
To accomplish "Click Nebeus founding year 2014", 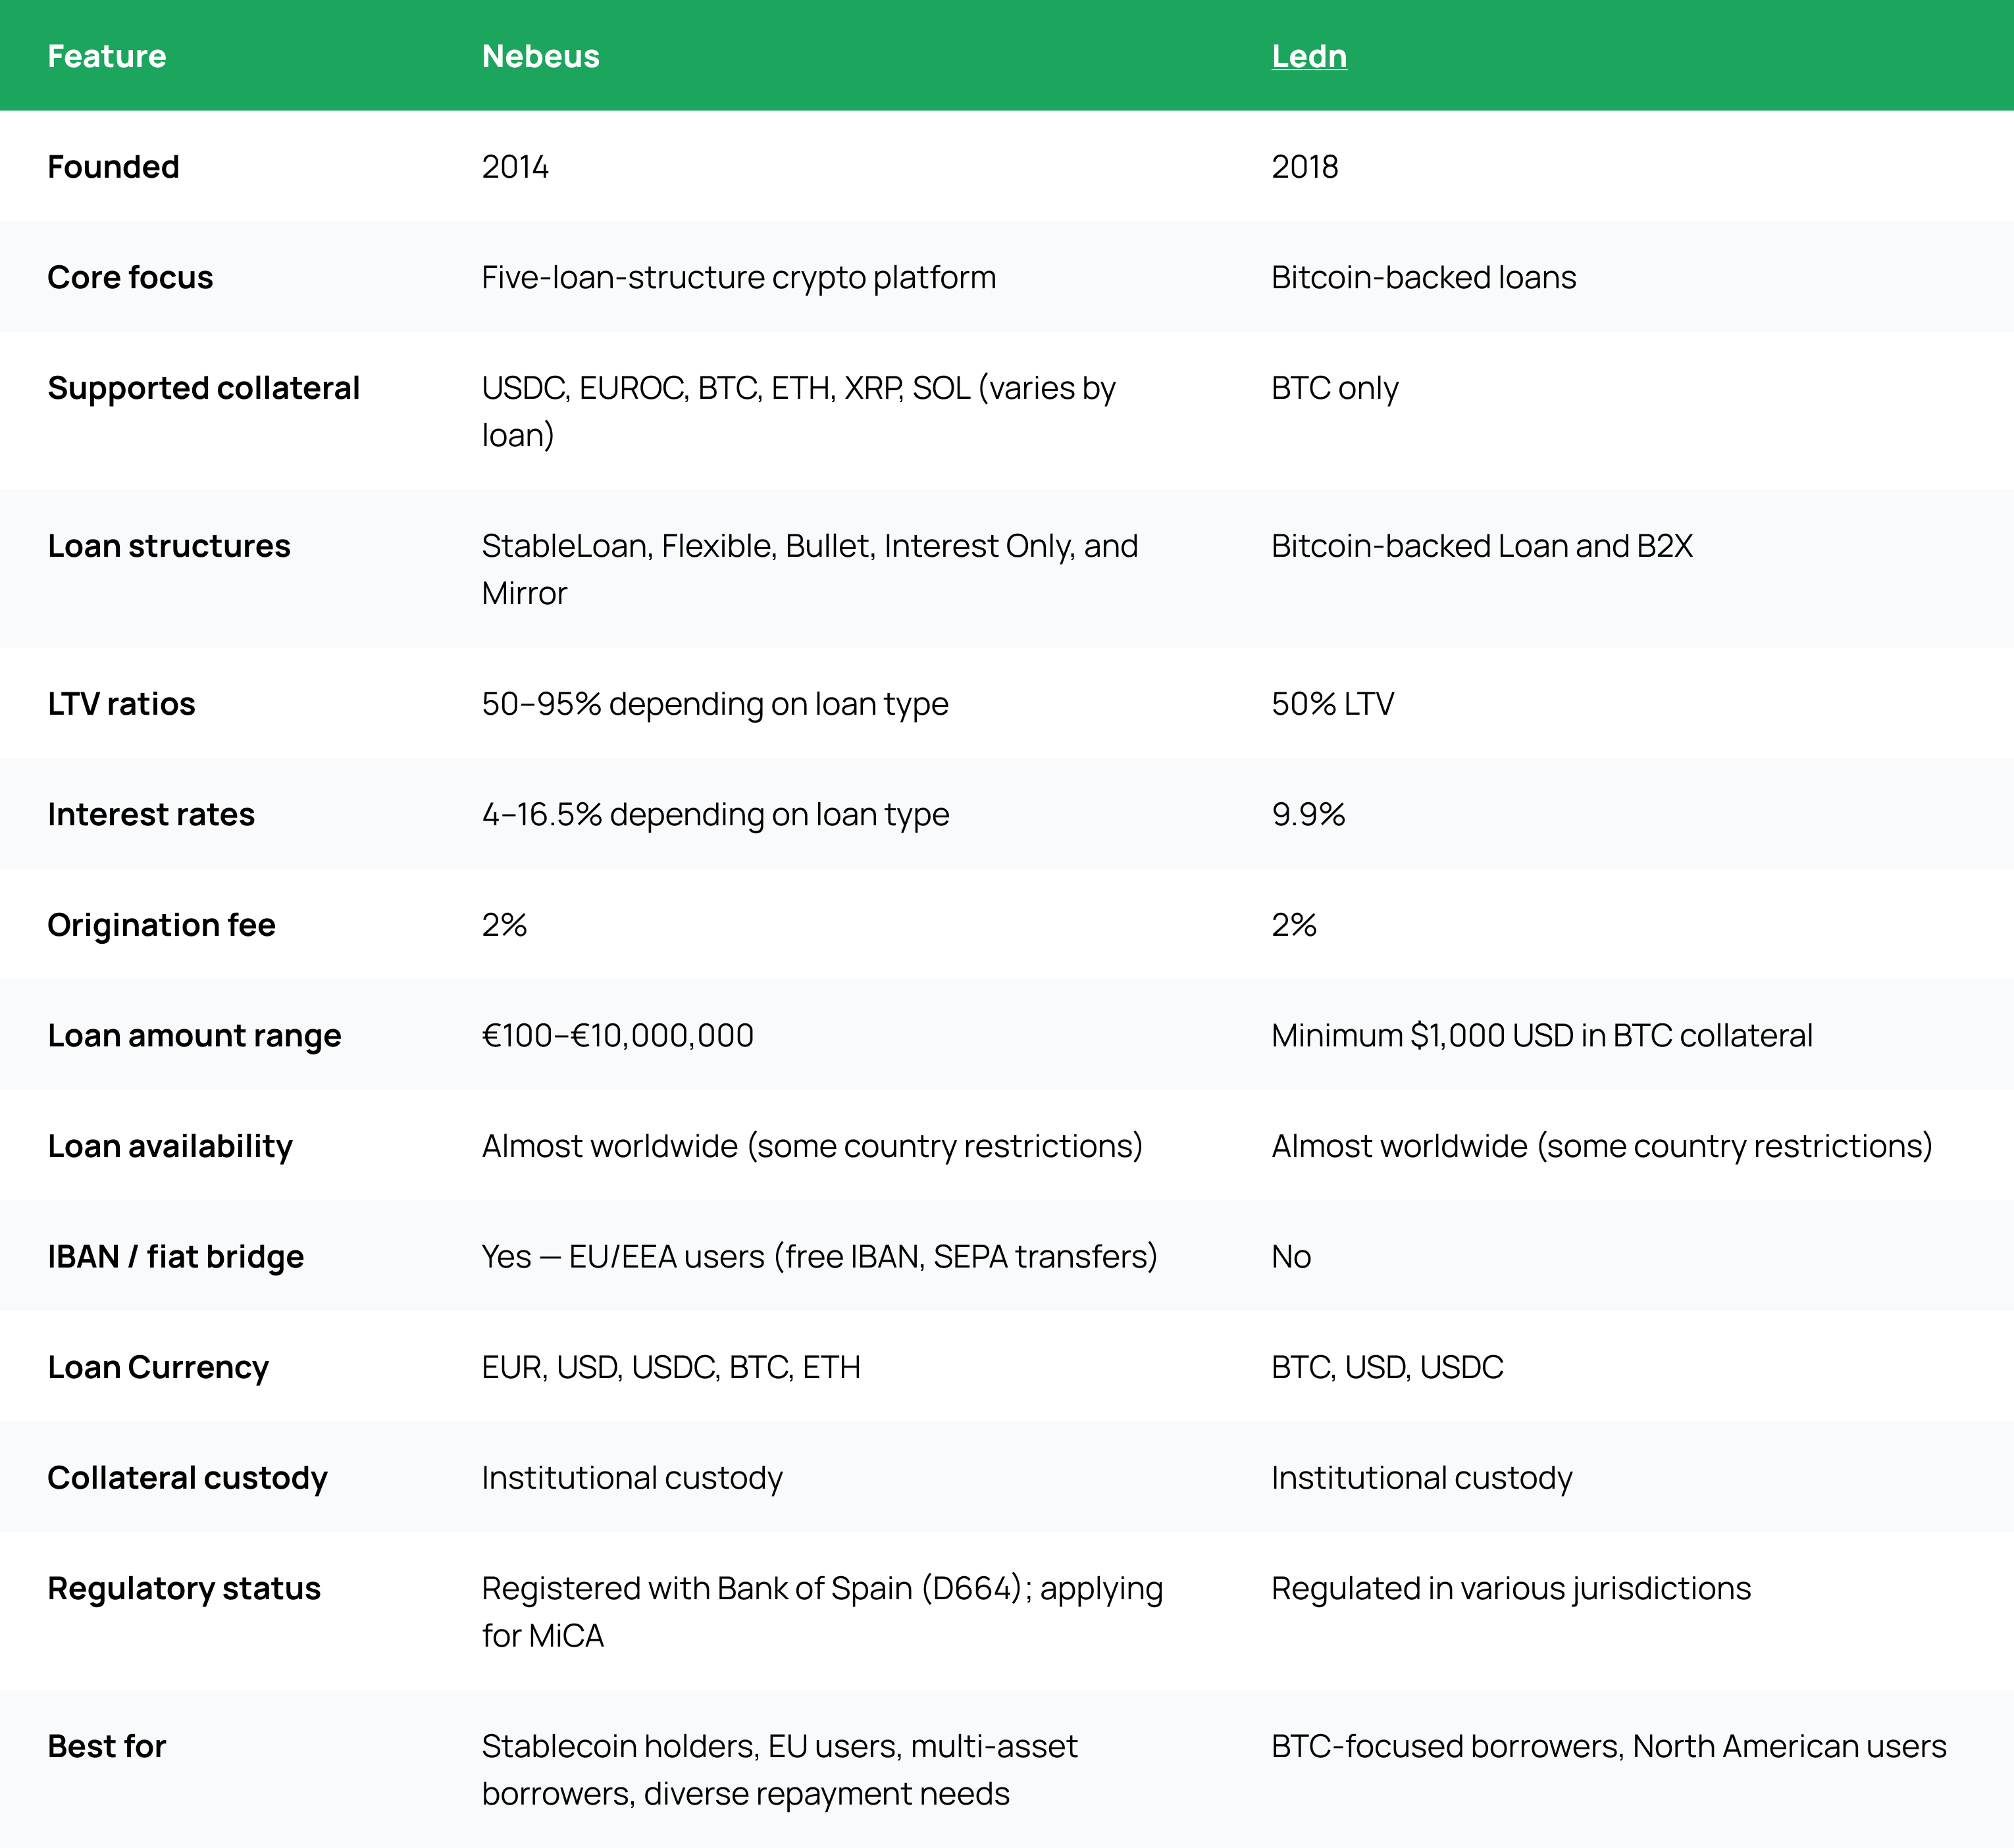I will point(515,167).
